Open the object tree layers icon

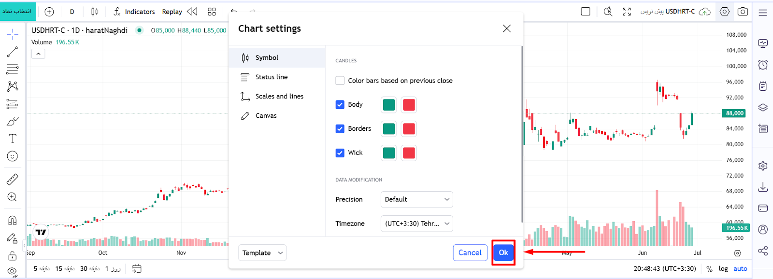[763, 107]
